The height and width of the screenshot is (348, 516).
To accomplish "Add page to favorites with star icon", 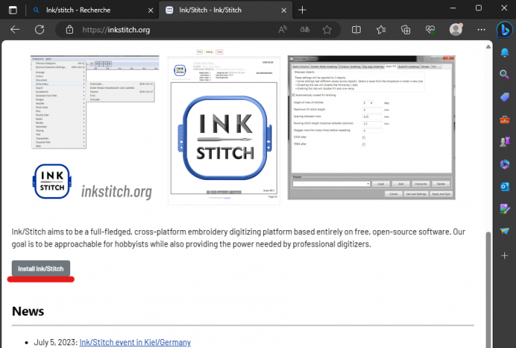I will click(327, 30).
